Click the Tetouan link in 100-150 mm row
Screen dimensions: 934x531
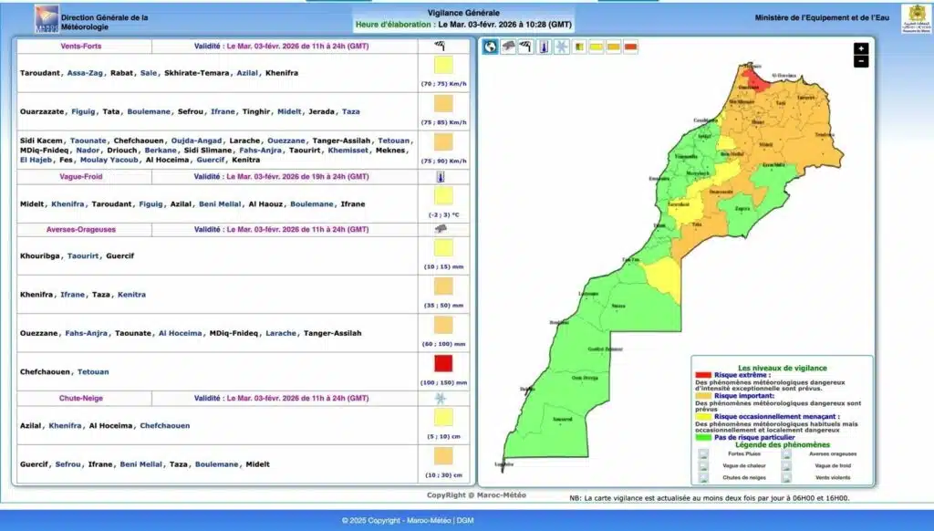92,372
